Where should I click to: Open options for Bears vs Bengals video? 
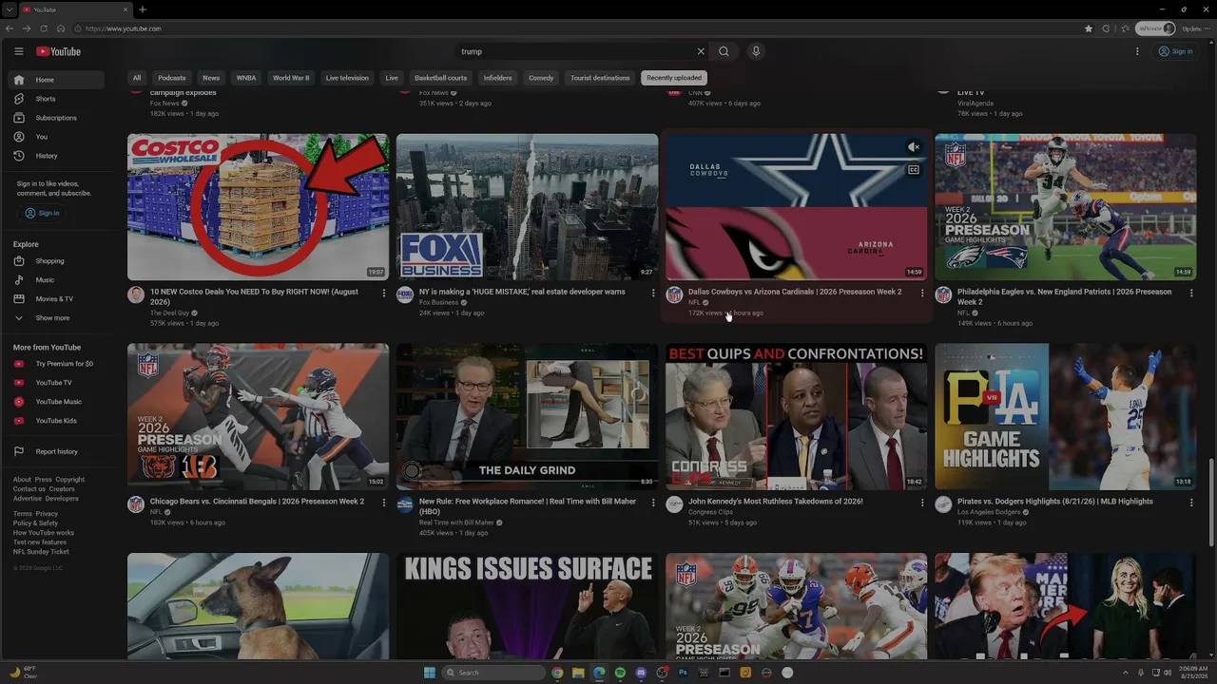[x=384, y=503]
